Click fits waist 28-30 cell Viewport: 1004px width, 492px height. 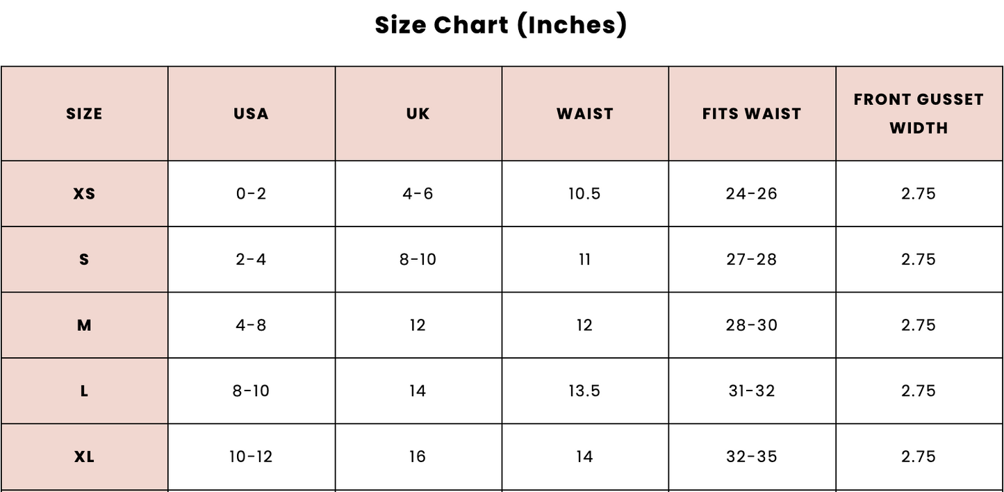tap(752, 325)
